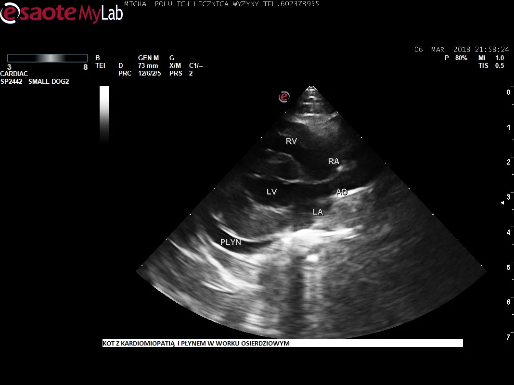Click the date and time display
This screenshot has width=514, height=385.
pos(461,50)
